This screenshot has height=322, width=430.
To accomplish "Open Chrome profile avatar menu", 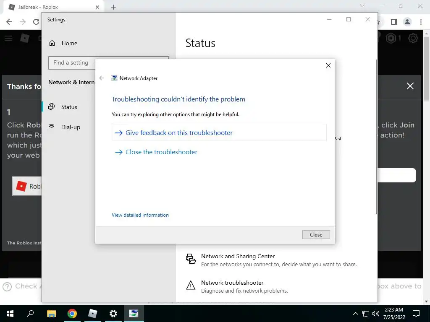I will point(407,22).
